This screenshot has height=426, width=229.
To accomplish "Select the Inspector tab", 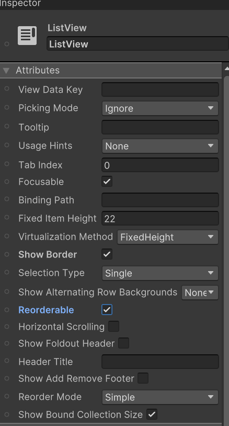I will 20,4.
